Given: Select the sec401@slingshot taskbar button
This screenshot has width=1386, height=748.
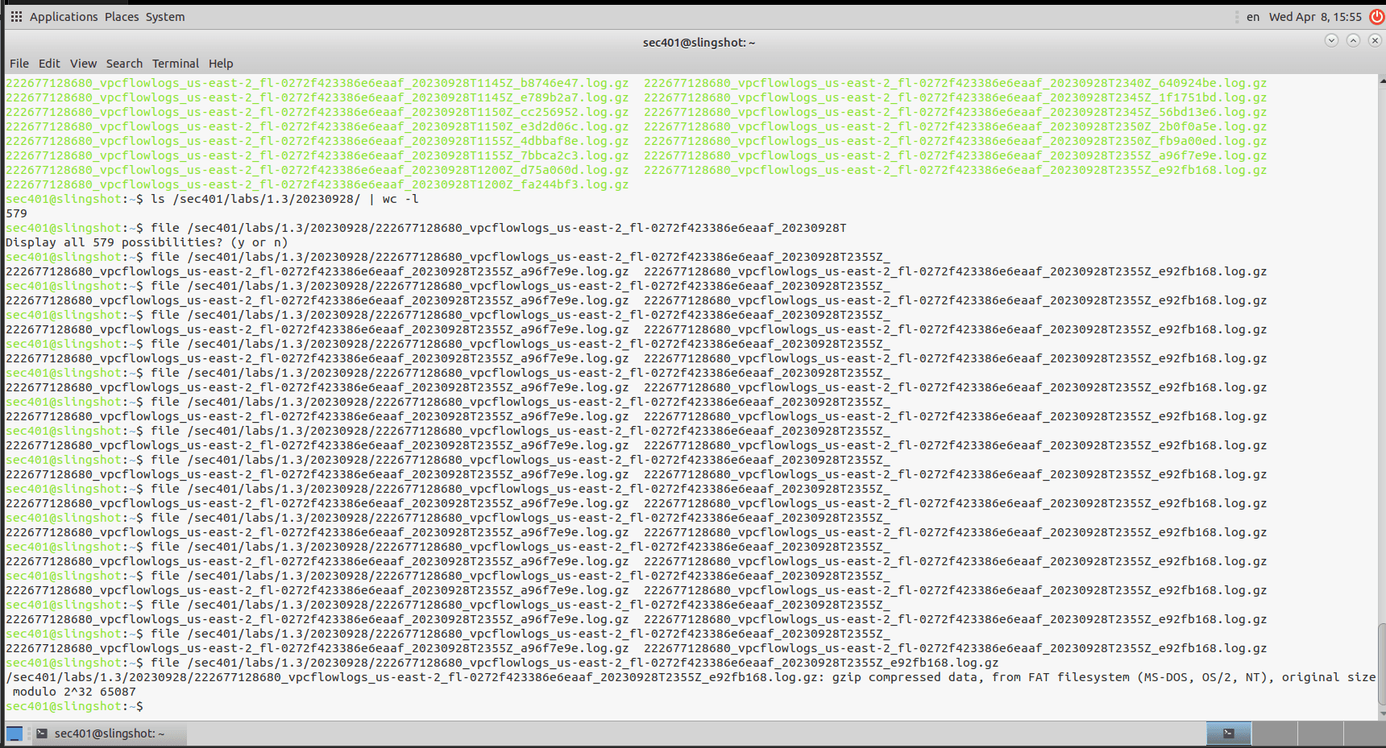Looking at the screenshot, I should [108, 734].
